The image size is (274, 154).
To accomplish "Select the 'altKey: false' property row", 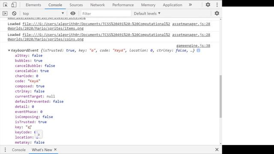I will coord(29,56).
